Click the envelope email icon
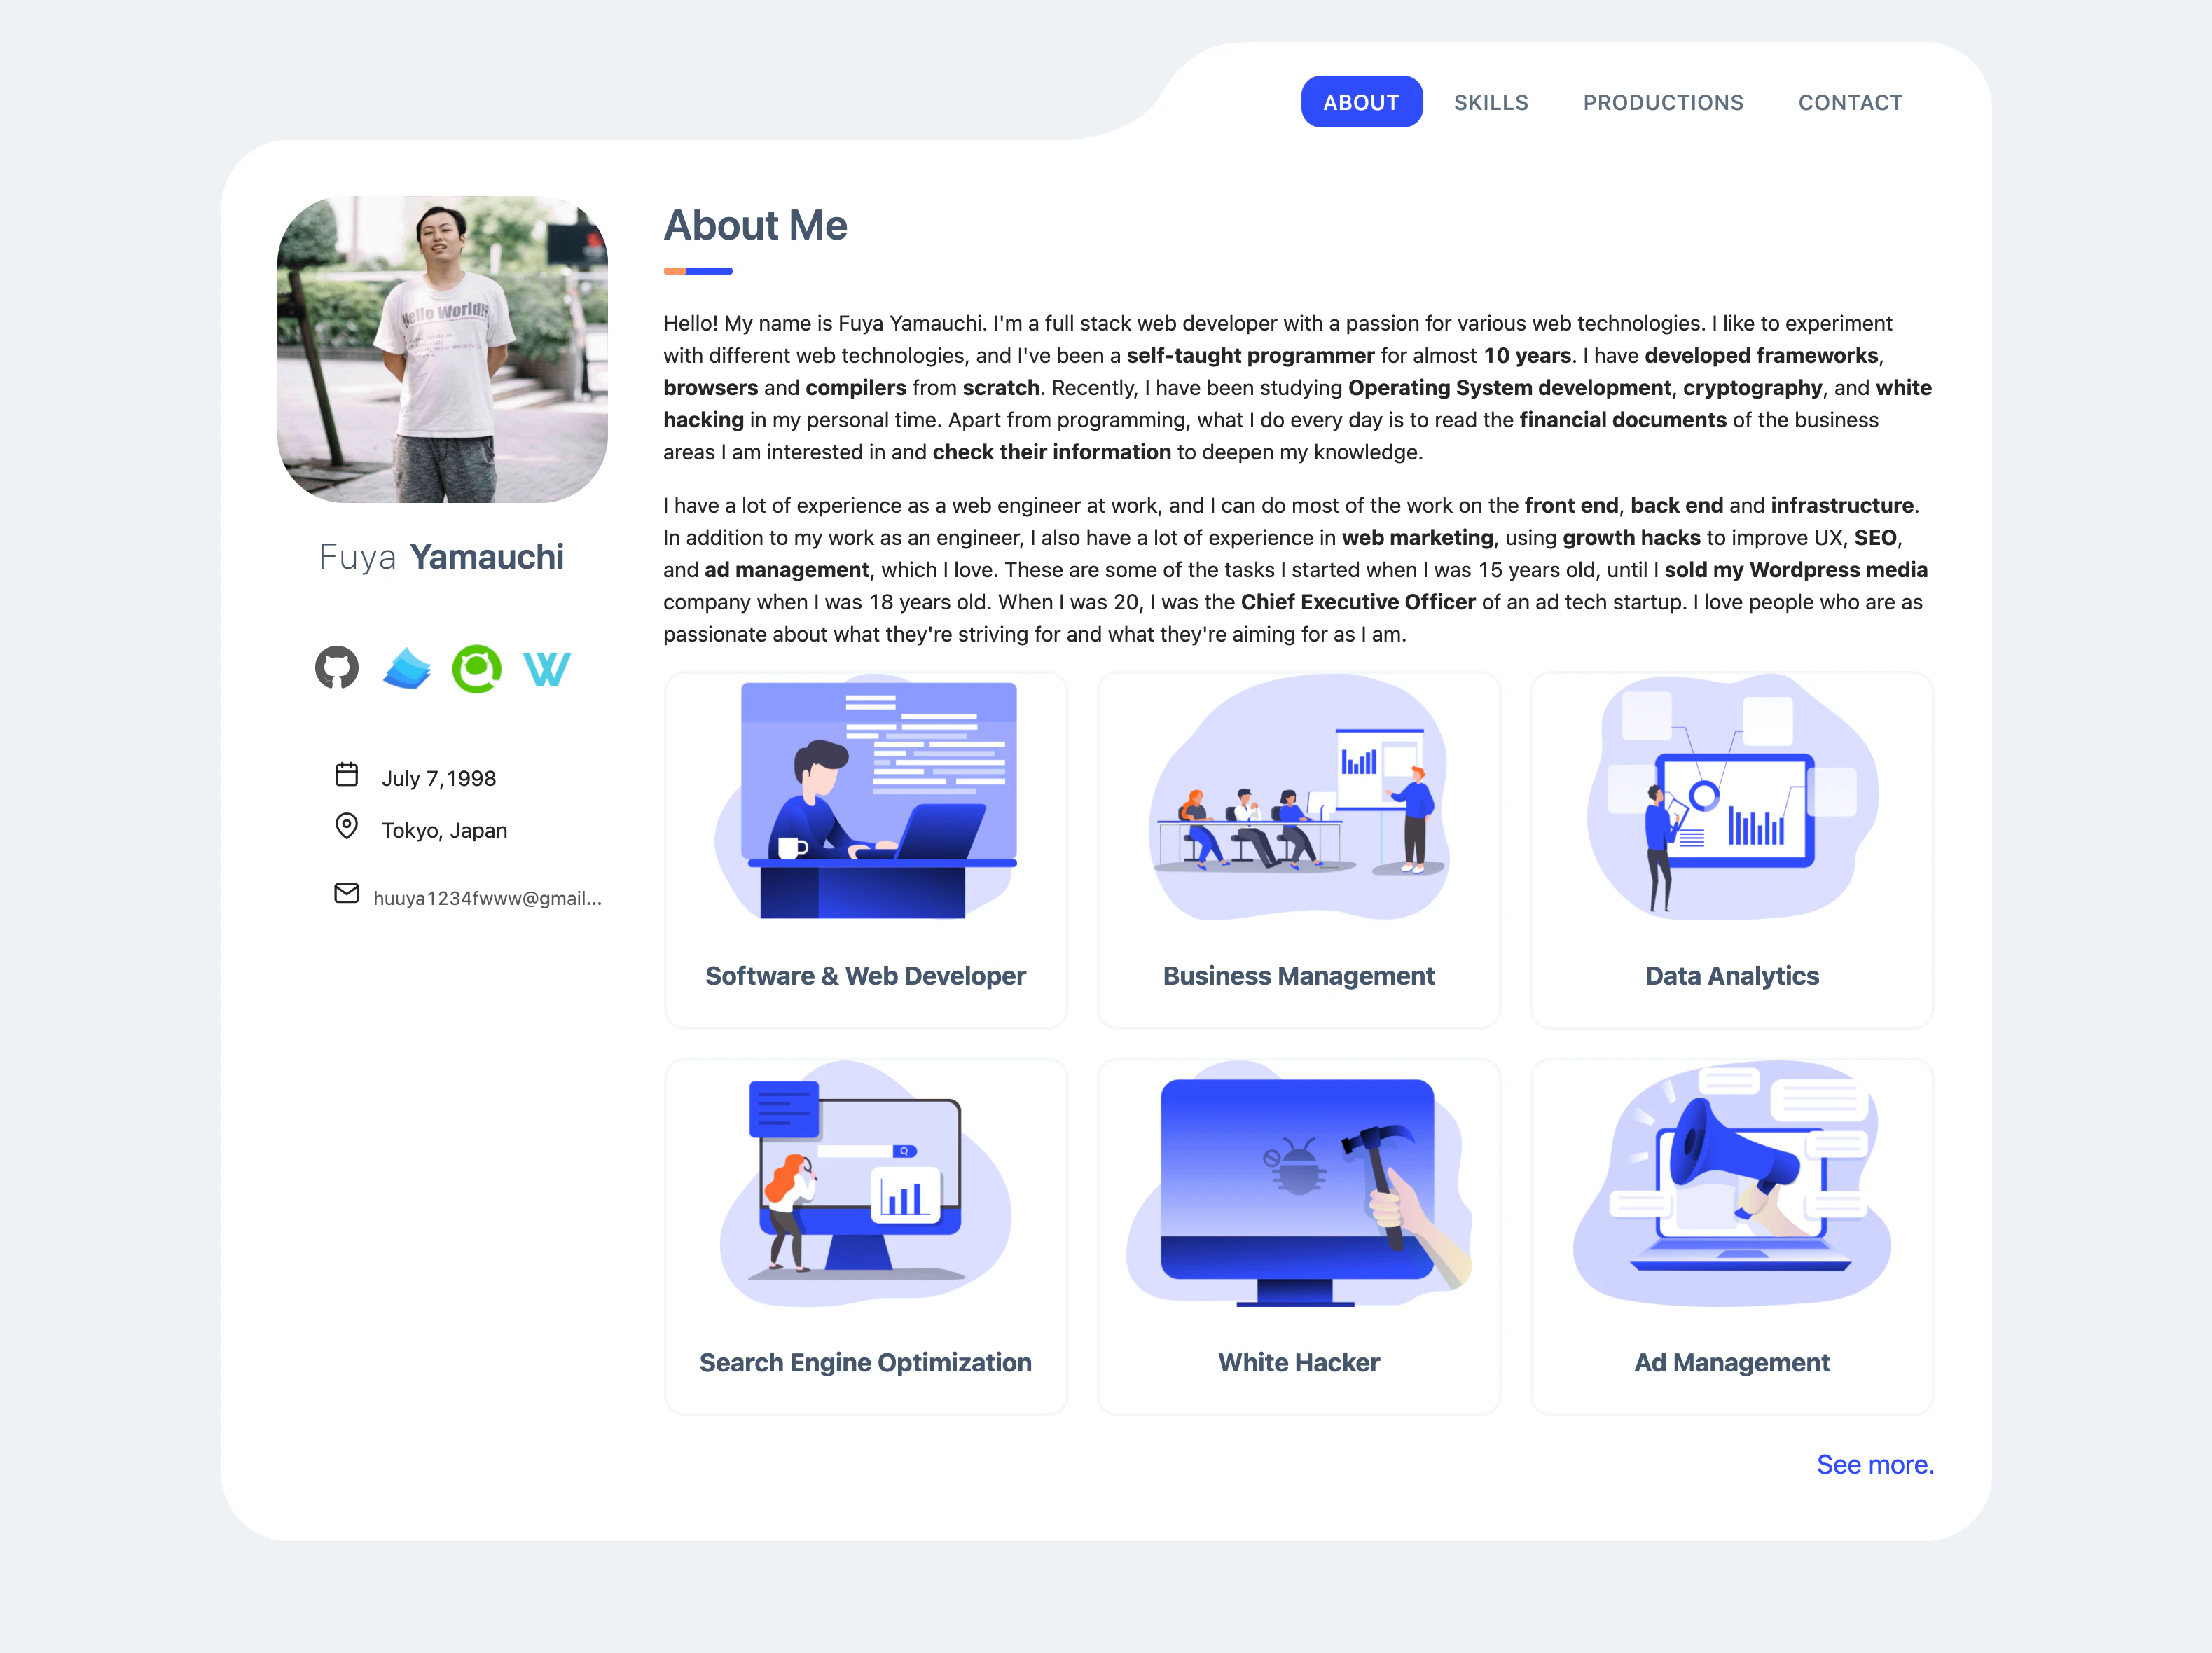Screen dimensions: 2212x1653 [346, 893]
